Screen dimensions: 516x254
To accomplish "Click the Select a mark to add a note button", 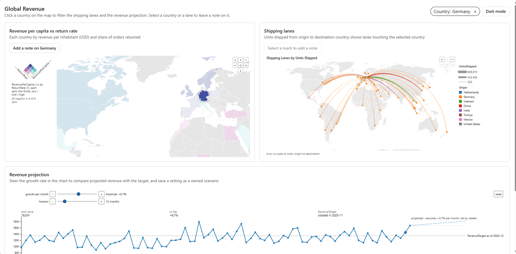I will click(292, 48).
